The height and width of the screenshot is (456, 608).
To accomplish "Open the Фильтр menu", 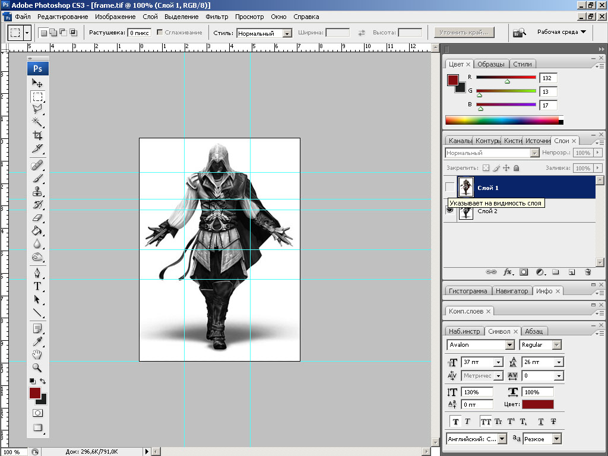I will [216, 17].
